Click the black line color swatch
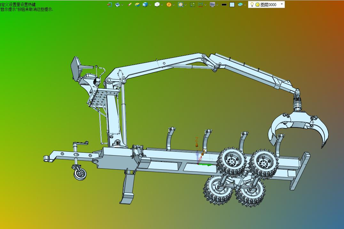 click(224, 4)
